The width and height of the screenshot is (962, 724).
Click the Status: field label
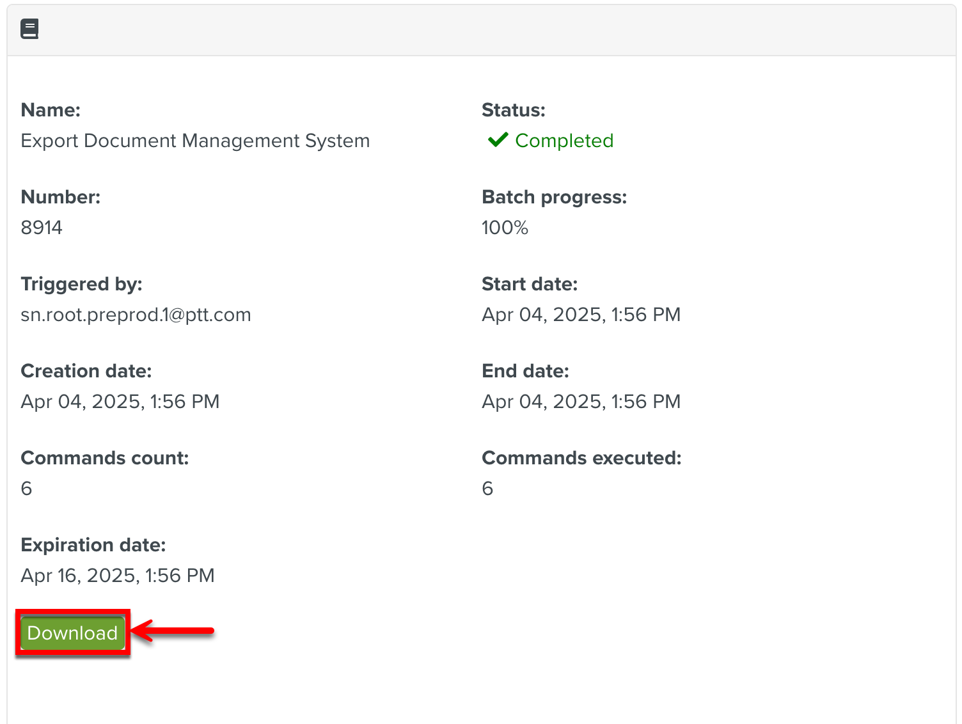click(x=513, y=110)
